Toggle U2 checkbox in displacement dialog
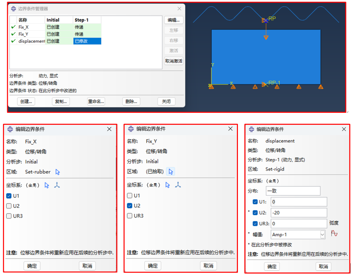 coord(255,213)
